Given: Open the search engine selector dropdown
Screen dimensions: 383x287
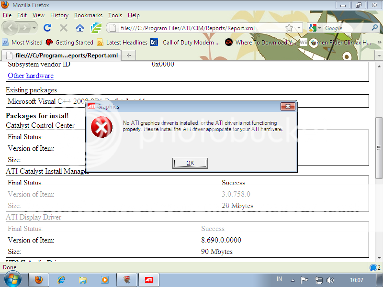Looking at the screenshot, I should 320,28.
